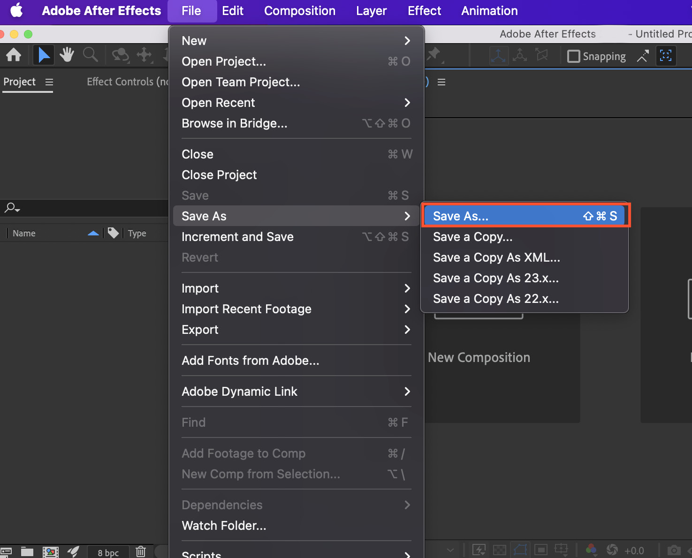Choose Save a Copy As XML...

click(525, 257)
